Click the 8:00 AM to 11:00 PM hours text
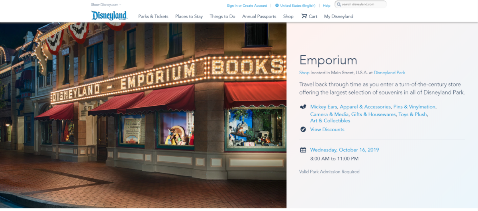Image resolution: width=478 pixels, height=211 pixels. click(335, 159)
